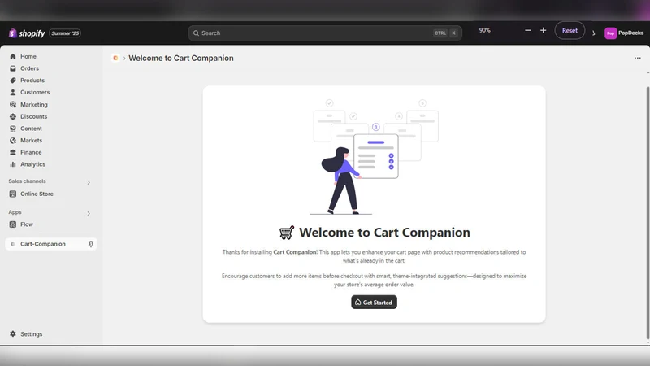Click the Online Store icon
Screen dimensions: 650x366
click(13, 194)
